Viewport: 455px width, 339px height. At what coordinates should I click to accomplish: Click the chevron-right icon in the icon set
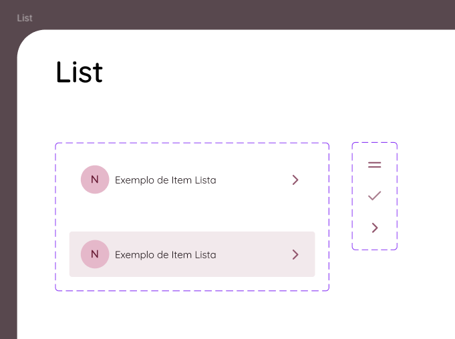(375, 228)
